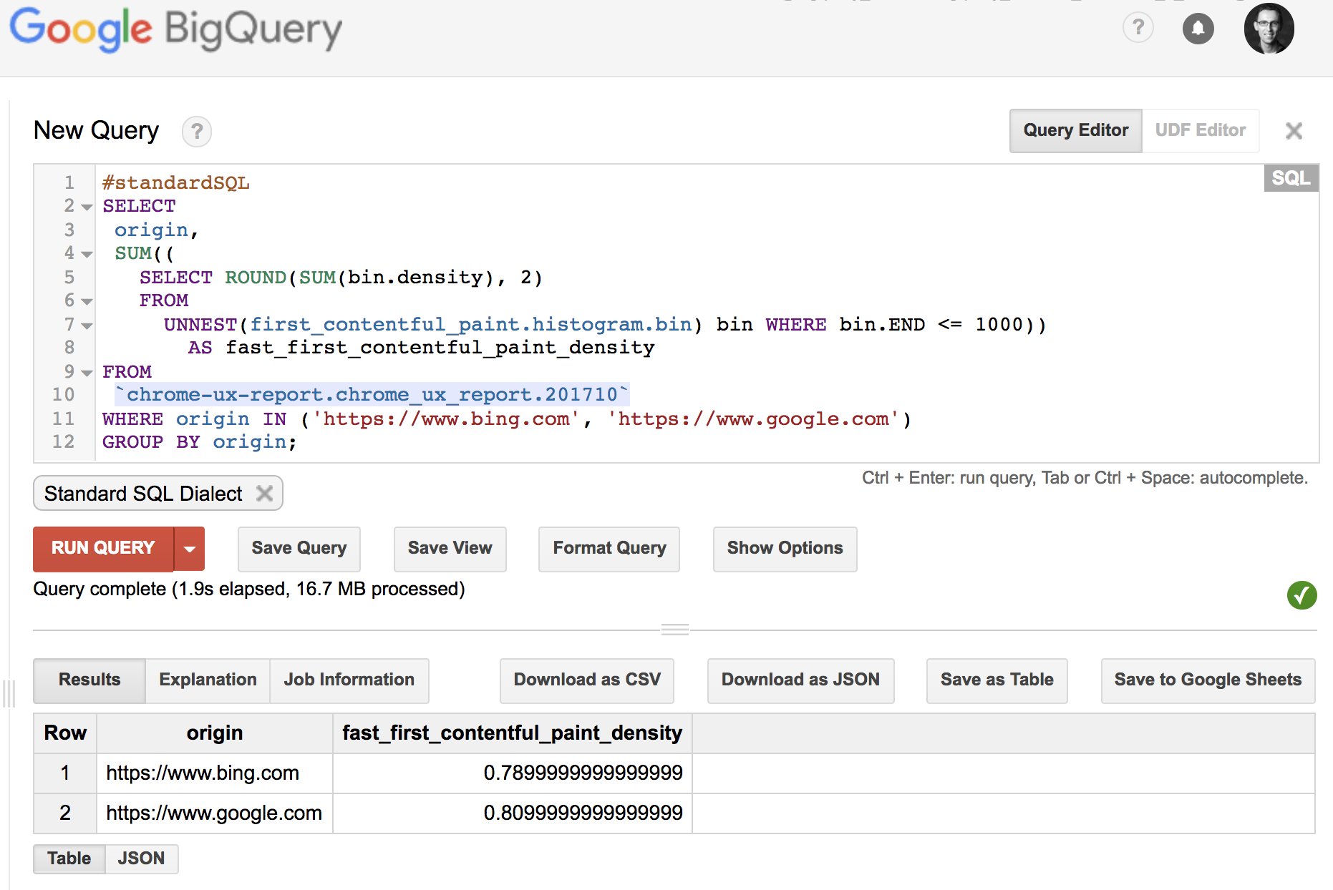Click the New Query heading
The width and height of the screenshot is (1333, 890).
point(96,131)
